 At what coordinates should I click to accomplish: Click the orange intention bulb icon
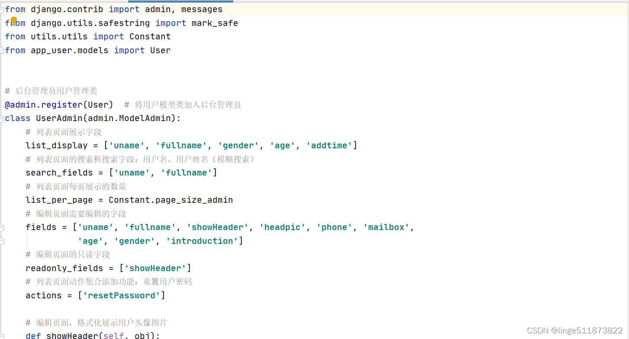pos(14,20)
